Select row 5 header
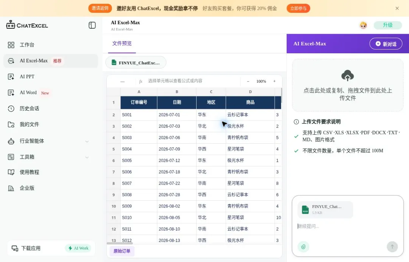The width and height of the screenshot is (409, 262). pyautogui.click(x=114, y=149)
